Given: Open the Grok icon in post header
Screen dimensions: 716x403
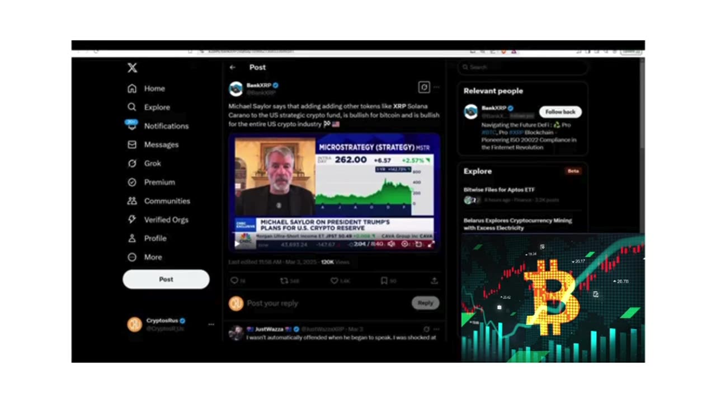Looking at the screenshot, I should (424, 87).
